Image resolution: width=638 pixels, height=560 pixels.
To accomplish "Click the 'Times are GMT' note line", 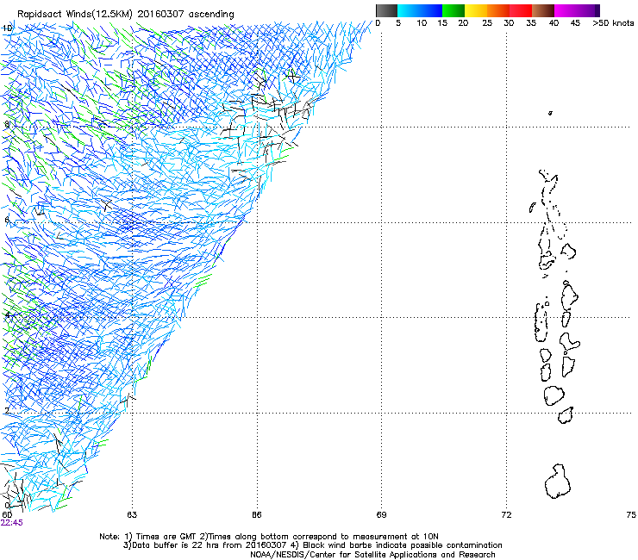I will point(269,537).
